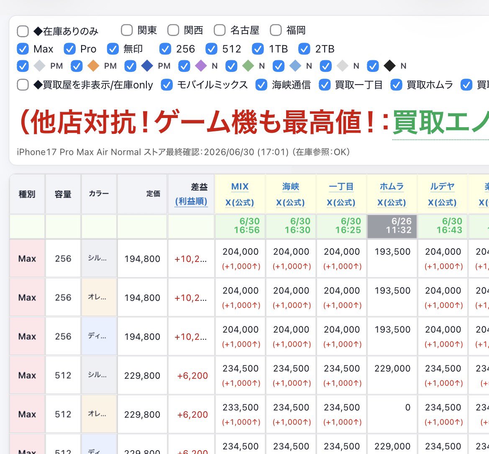Click MIX price 233,500 in Max 512 オレ row
Screen dimensions: 489x454
coord(241,407)
